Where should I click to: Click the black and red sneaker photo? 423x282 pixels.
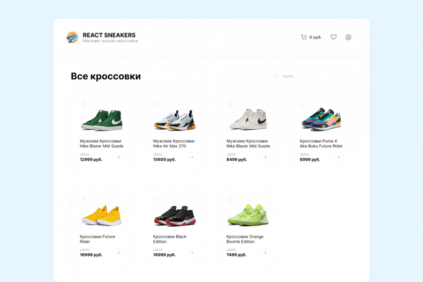tap(175, 216)
